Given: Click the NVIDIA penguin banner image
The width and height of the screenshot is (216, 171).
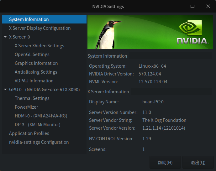Looking at the screenshot, I should [x=150, y=32].
